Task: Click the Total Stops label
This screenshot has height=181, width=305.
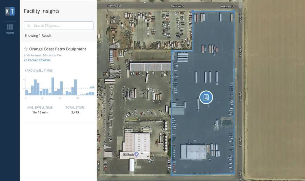Action: (x=75, y=107)
